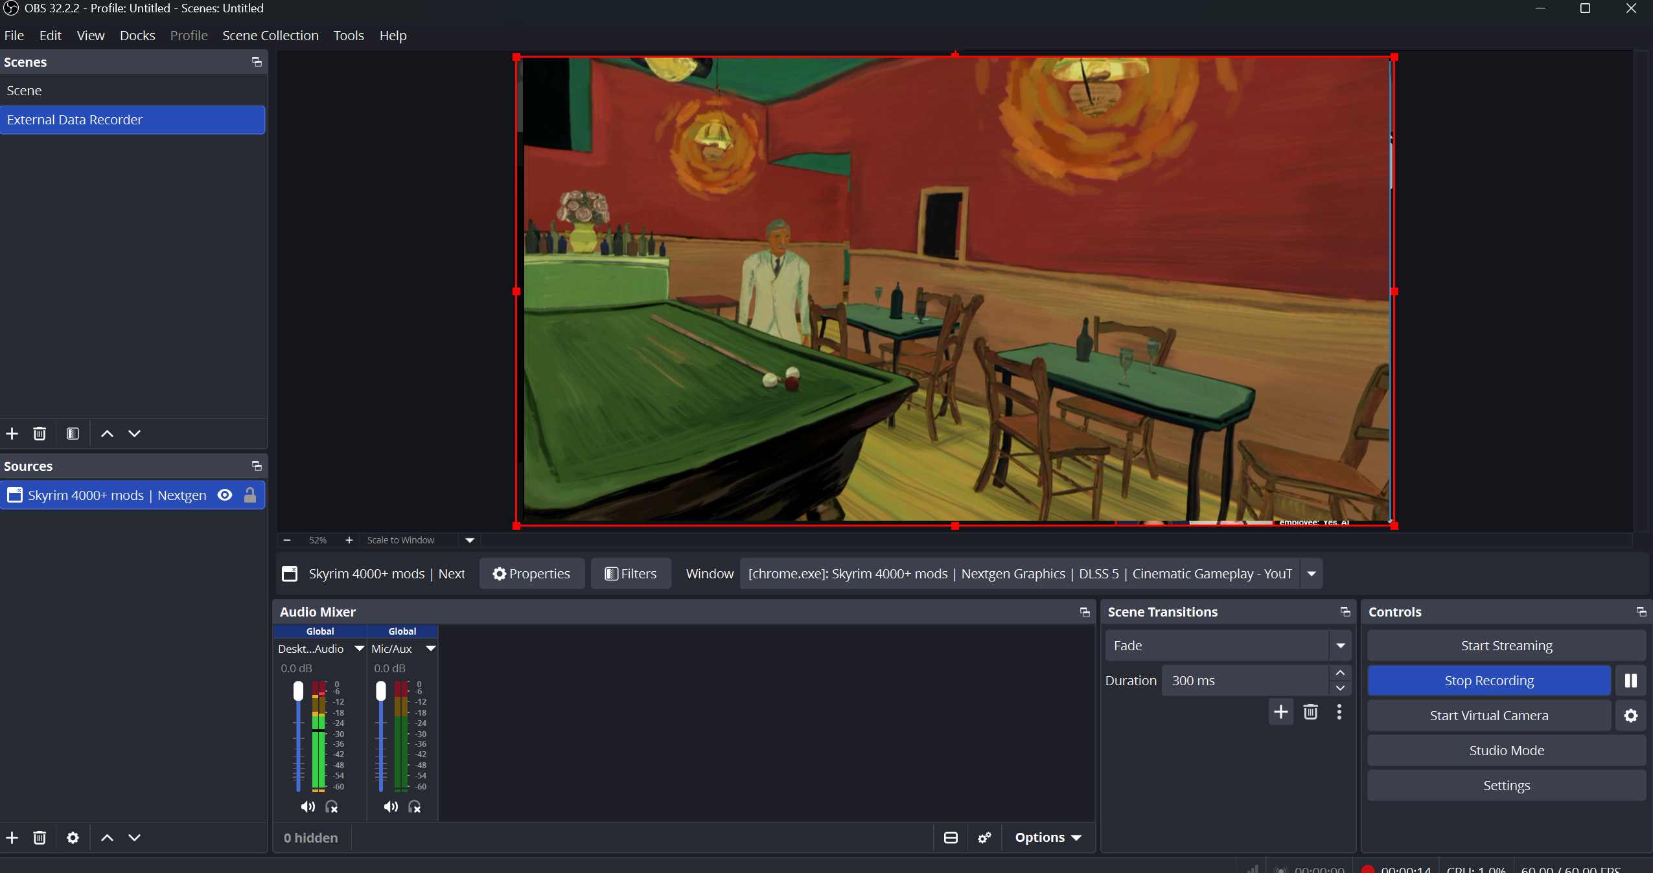Image resolution: width=1653 pixels, height=873 pixels.
Task: Zoom out preview with minus icon
Action: (287, 540)
